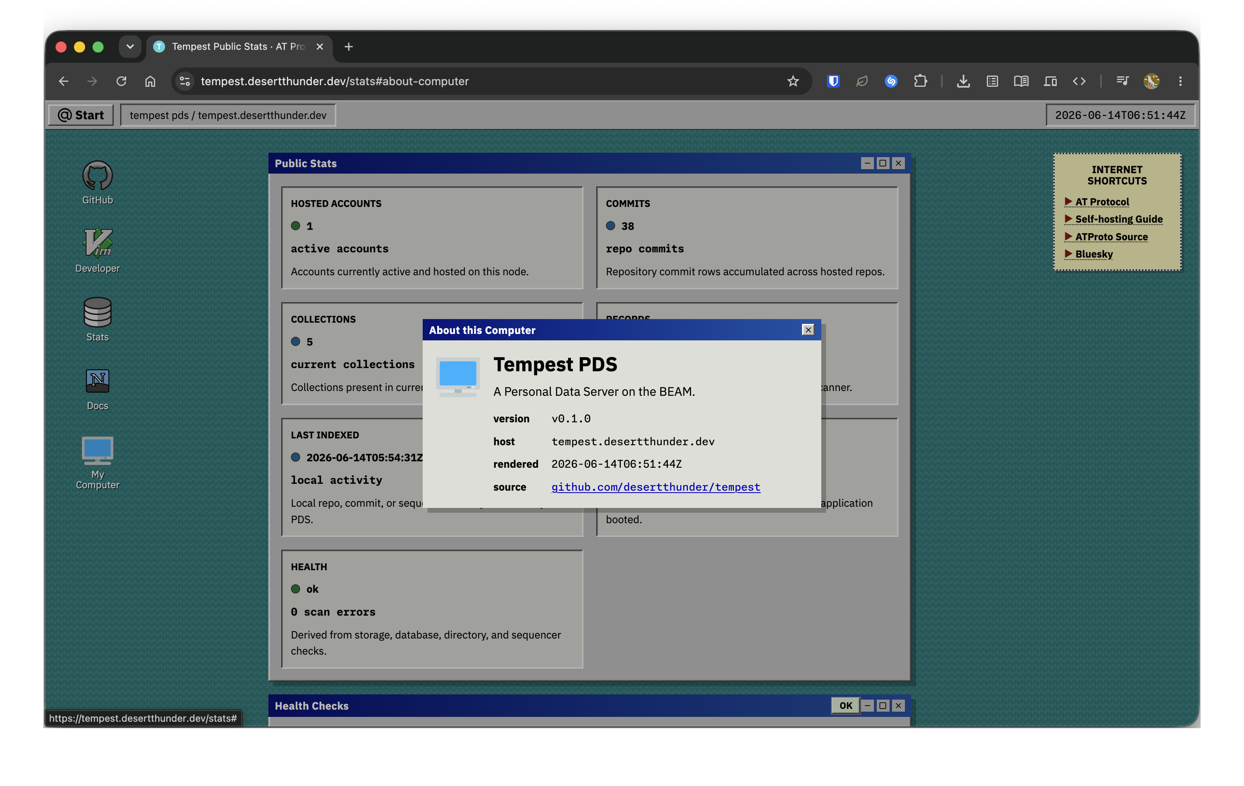Click the browser back arrow
The height and width of the screenshot is (786, 1244).
point(63,81)
